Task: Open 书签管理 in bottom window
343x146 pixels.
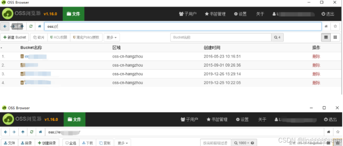Action: point(217,120)
